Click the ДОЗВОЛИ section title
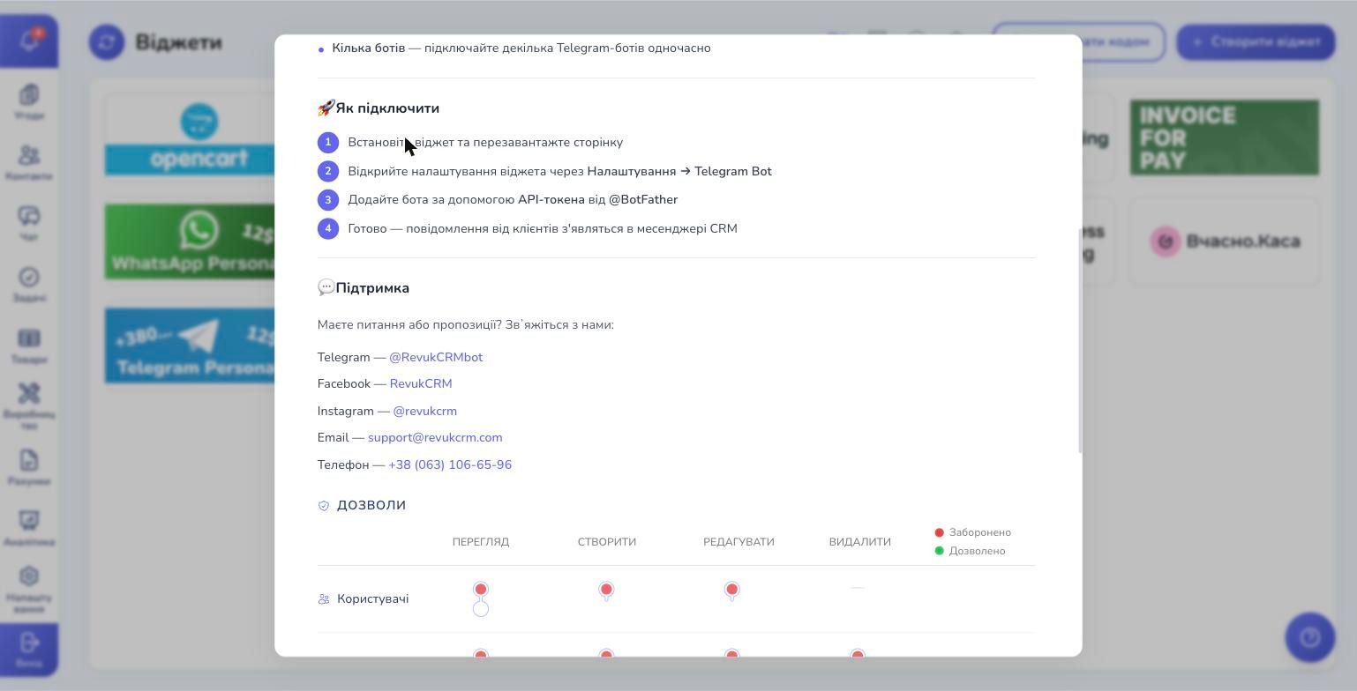Image resolution: width=1357 pixels, height=691 pixels. pyautogui.click(x=371, y=506)
